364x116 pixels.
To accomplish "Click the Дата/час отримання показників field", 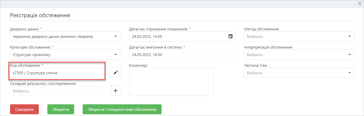I will point(182,36).
